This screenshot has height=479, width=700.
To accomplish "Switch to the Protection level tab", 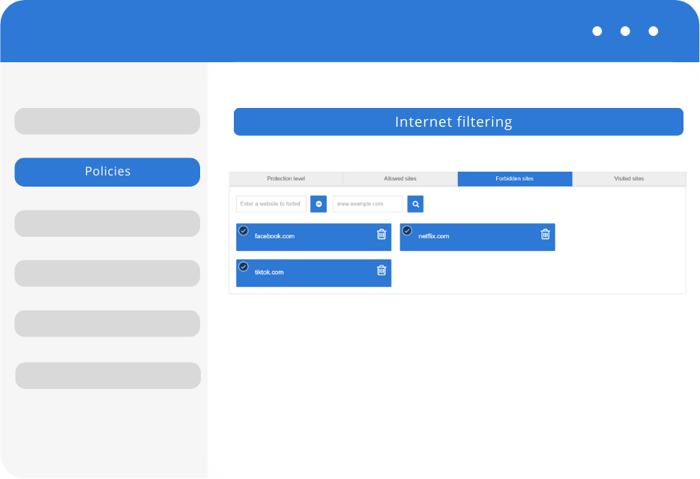I will (286, 179).
